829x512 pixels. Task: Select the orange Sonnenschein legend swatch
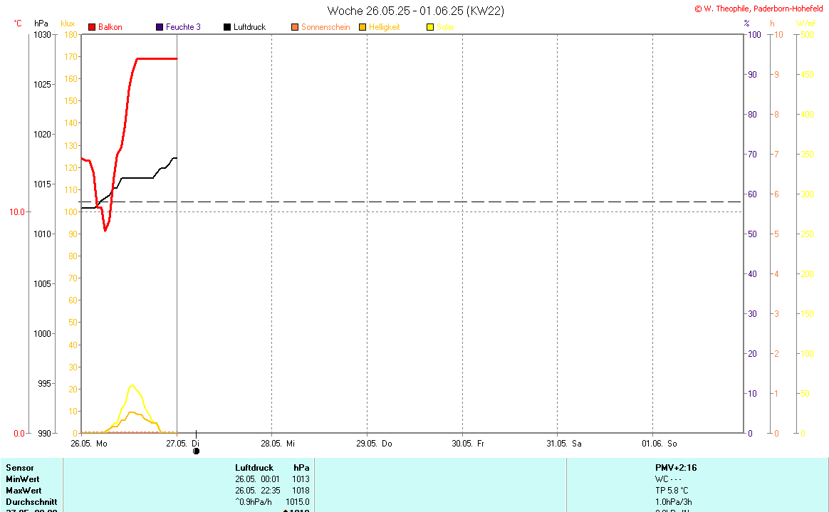(295, 27)
